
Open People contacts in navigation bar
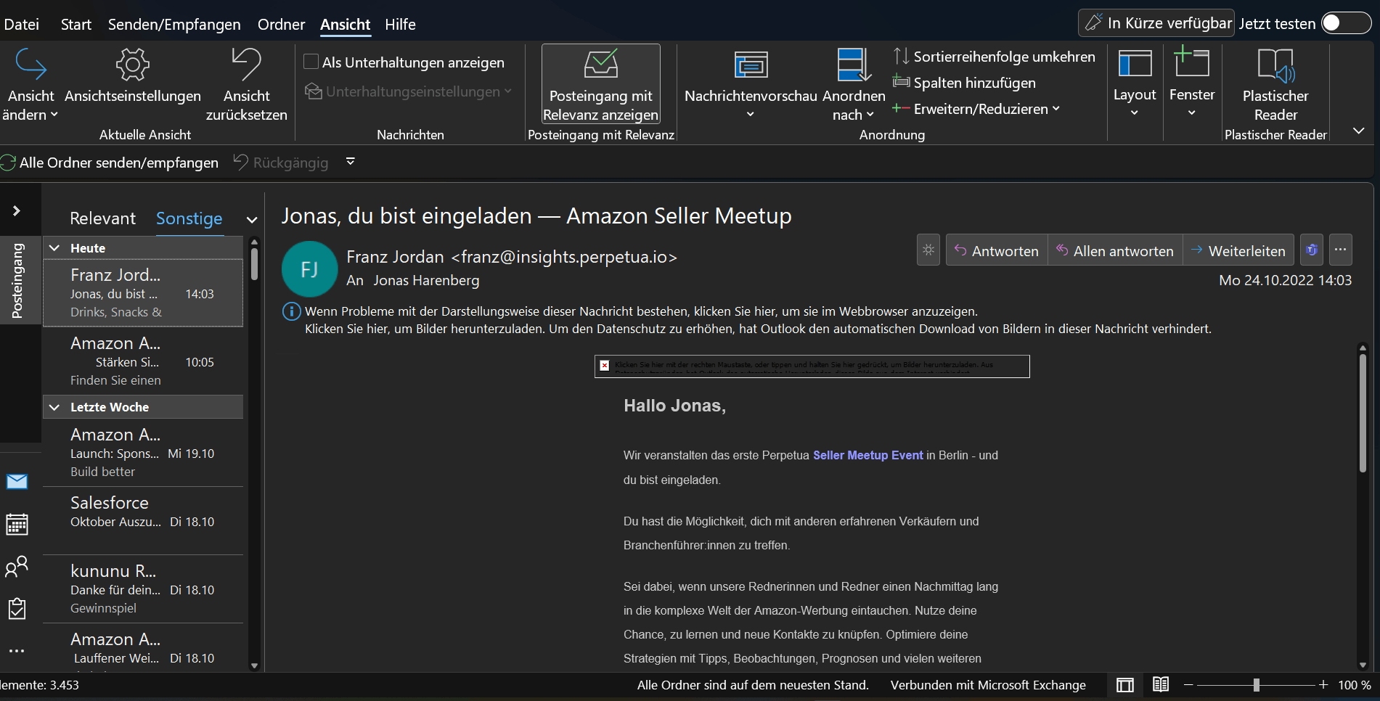pos(17,567)
